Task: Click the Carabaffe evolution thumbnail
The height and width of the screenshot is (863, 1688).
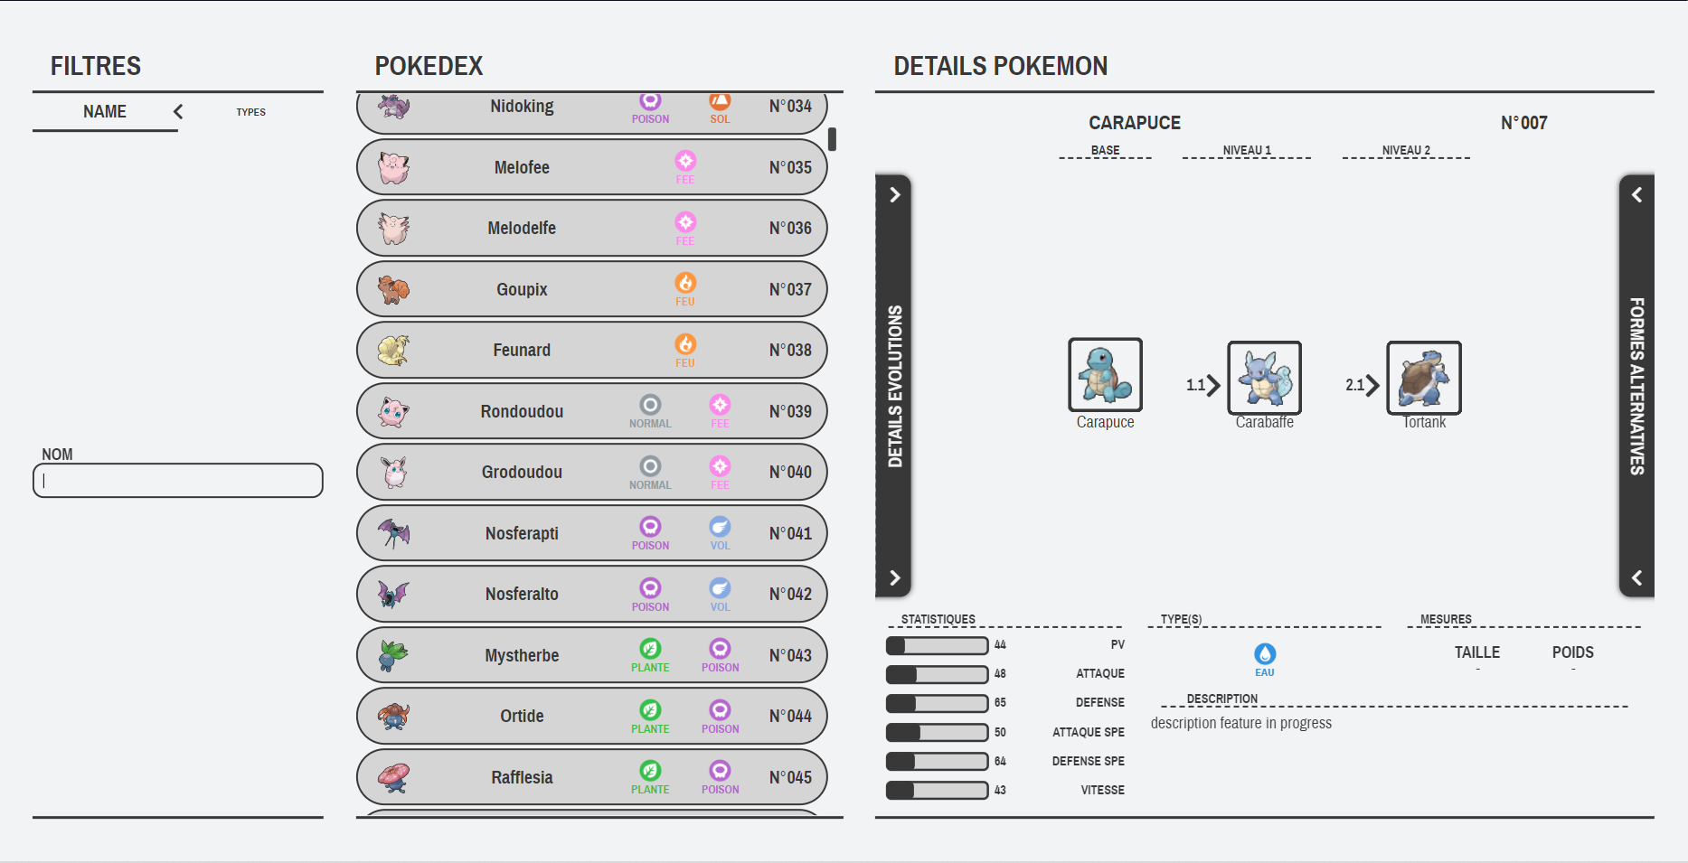Action: point(1264,378)
